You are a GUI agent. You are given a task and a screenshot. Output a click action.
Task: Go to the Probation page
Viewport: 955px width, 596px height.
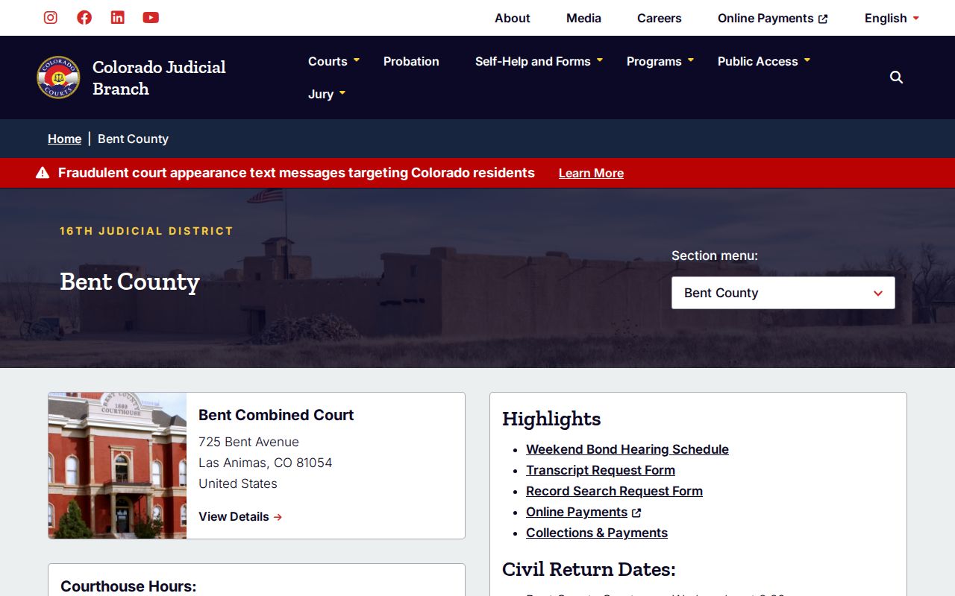411,61
